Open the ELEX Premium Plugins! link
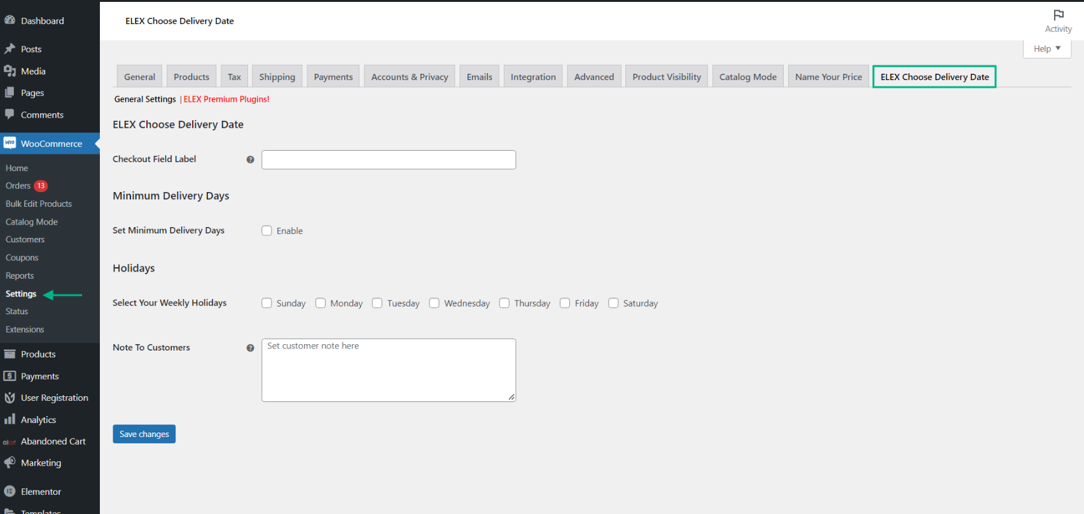Viewport: 1084px width, 514px height. click(x=226, y=99)
